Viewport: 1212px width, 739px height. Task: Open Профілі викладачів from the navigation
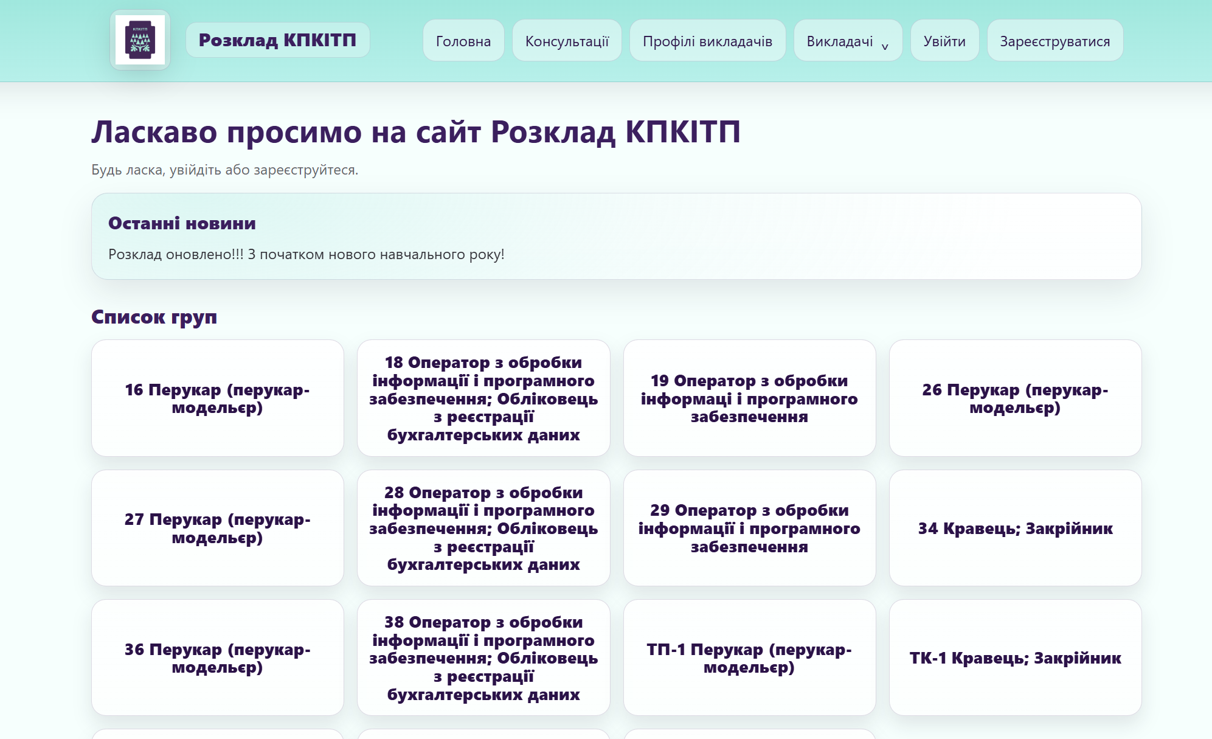click(707, 41)
